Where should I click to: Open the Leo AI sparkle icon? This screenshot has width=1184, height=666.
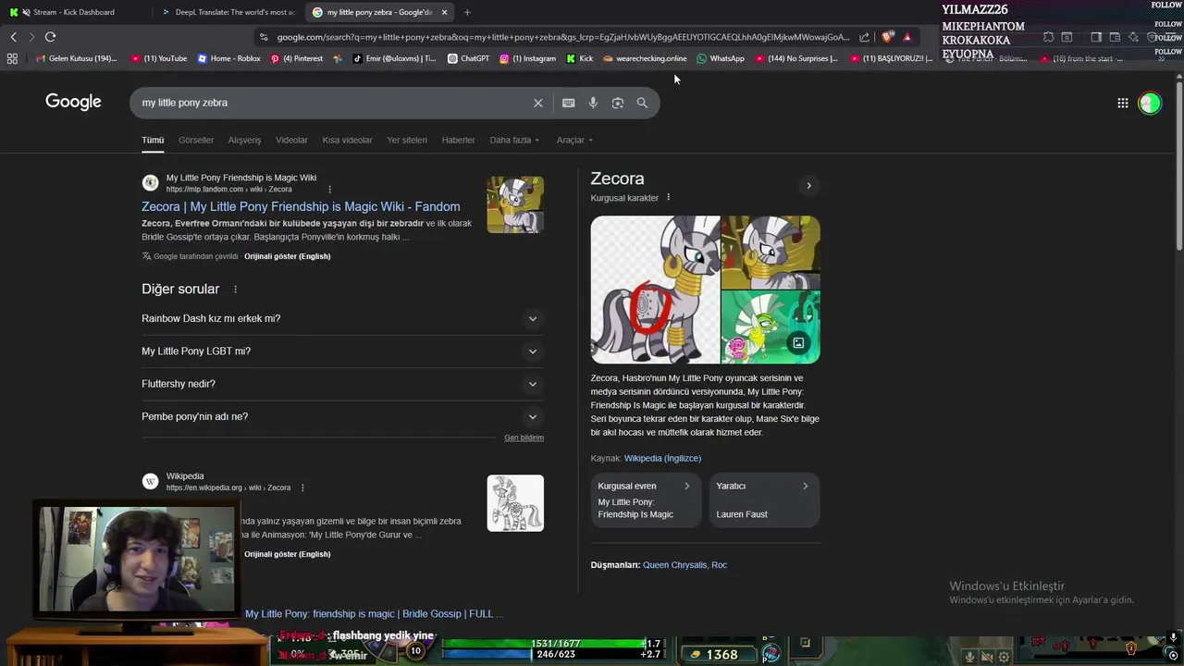(x=1133, y=37)
